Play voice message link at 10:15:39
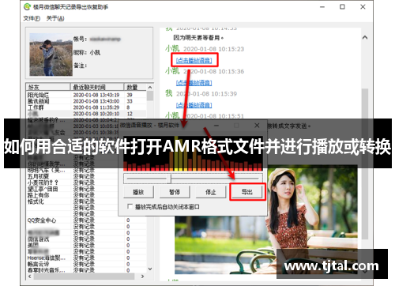 (194, 105)
